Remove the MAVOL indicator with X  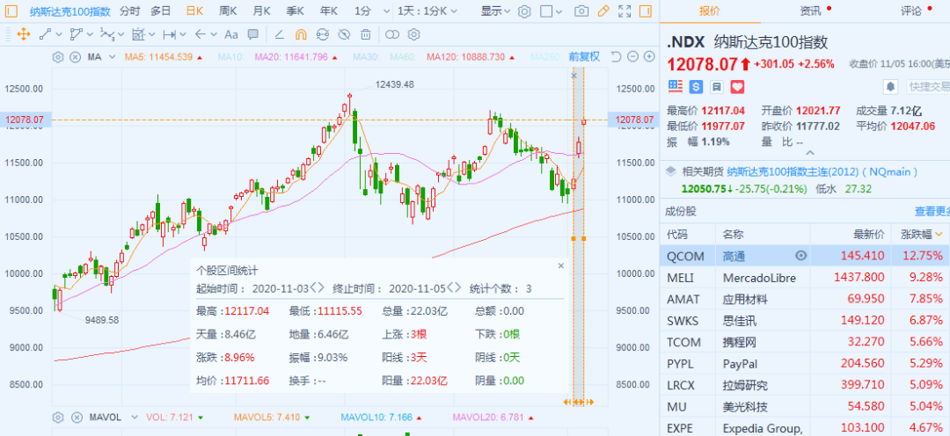pyautogui.click(x=77, y=418)
